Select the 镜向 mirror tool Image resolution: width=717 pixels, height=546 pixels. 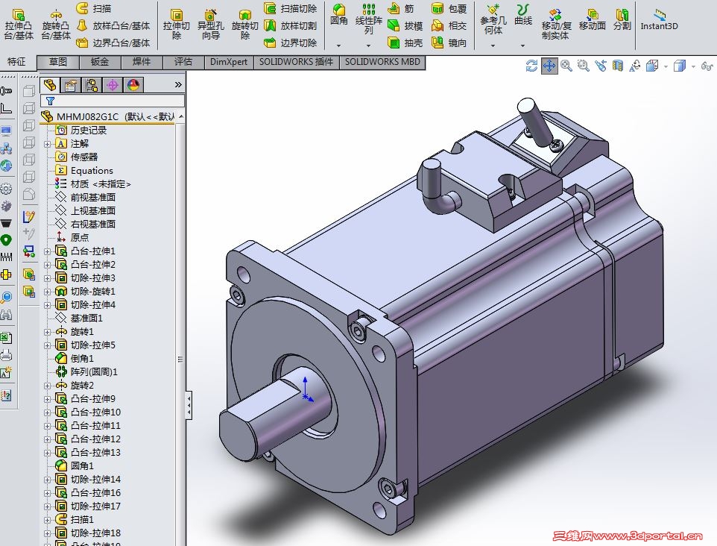pos(449,43)
